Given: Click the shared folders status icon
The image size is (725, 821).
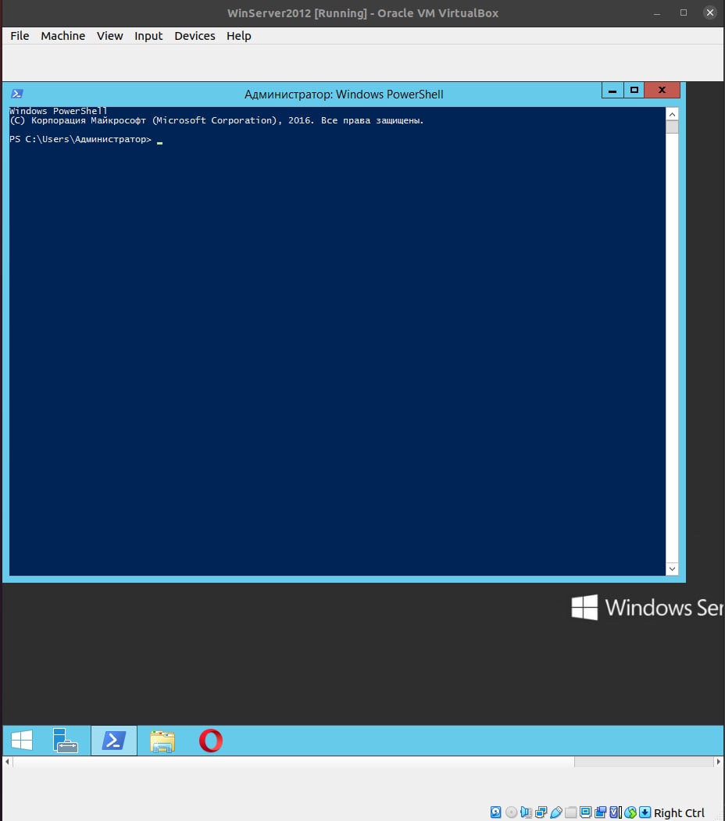Looking at the screenshot, I should pyautogui.click(x=570, y=812).
